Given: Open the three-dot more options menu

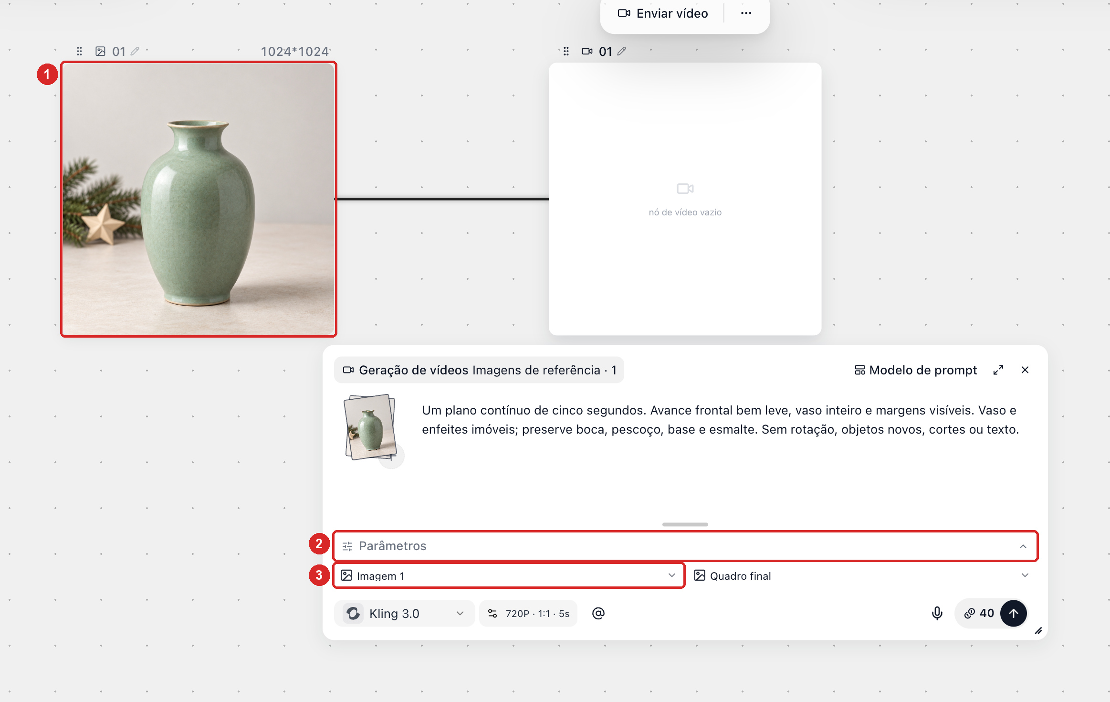Looking at the screenshot, I should tap(746, 13).
